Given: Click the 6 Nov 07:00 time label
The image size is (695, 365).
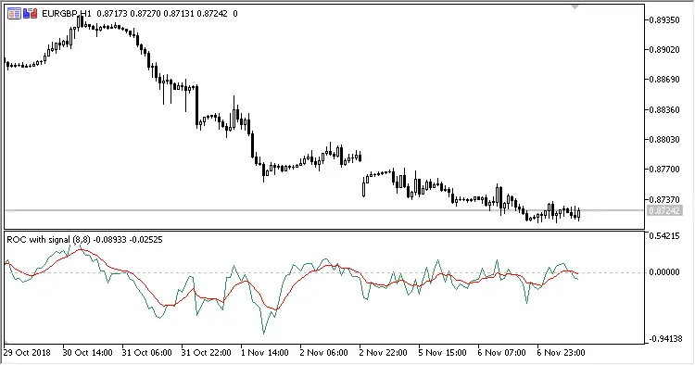Looking at the screenshot, I should click(501, 353).
